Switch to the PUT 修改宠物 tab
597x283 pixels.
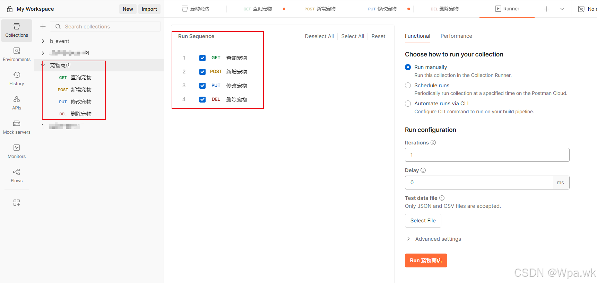click(382, 9)
